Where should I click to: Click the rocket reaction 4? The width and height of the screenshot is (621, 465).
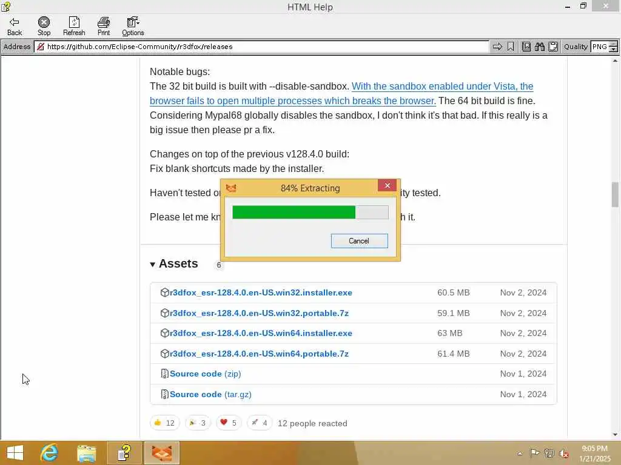tap(260, 423)
